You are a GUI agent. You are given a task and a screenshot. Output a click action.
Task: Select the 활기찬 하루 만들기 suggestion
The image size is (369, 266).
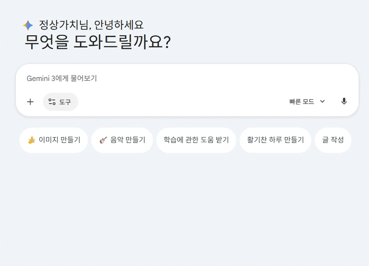(x=275, y=140)
